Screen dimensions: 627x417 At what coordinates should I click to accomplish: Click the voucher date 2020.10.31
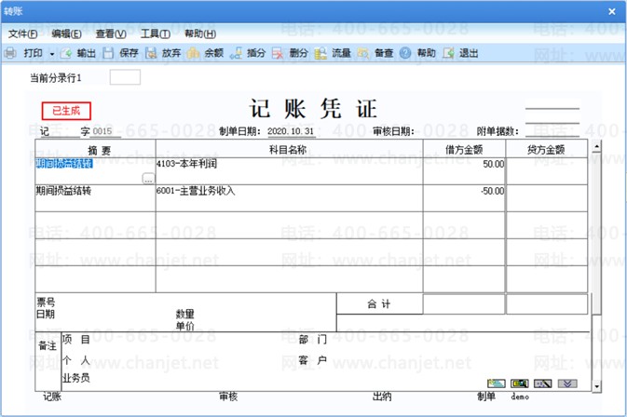click(x=291, y=131)
